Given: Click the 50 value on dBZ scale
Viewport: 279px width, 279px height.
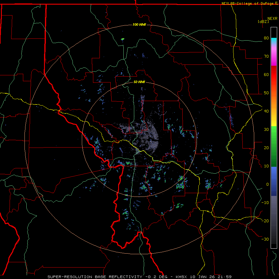Looking at the screenshot, I should (x=266, y=93).
